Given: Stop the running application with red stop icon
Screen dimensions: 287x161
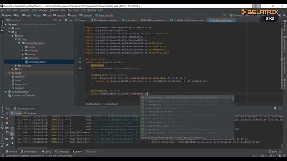Looking at the screenshot, I should (x=7, y=118).
